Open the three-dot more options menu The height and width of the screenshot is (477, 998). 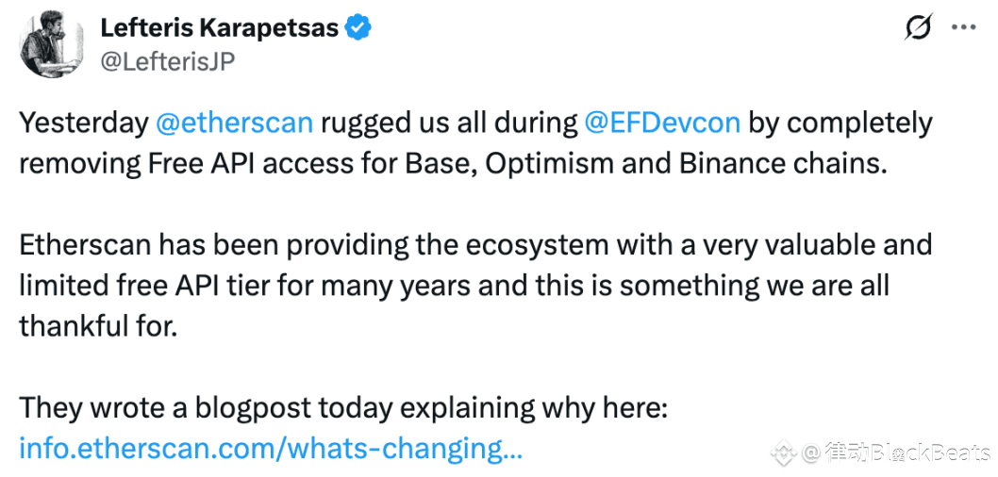964,27
